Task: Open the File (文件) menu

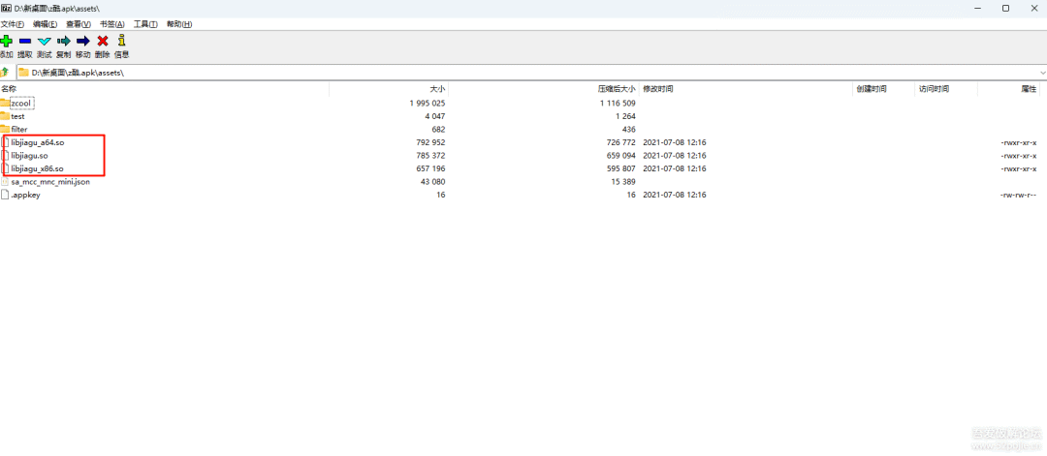Action: 12,24
